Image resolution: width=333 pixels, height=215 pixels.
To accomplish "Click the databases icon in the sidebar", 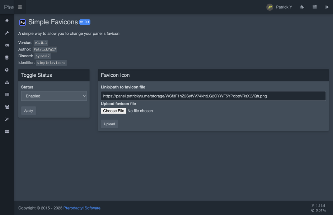I will tap(7, 57).
